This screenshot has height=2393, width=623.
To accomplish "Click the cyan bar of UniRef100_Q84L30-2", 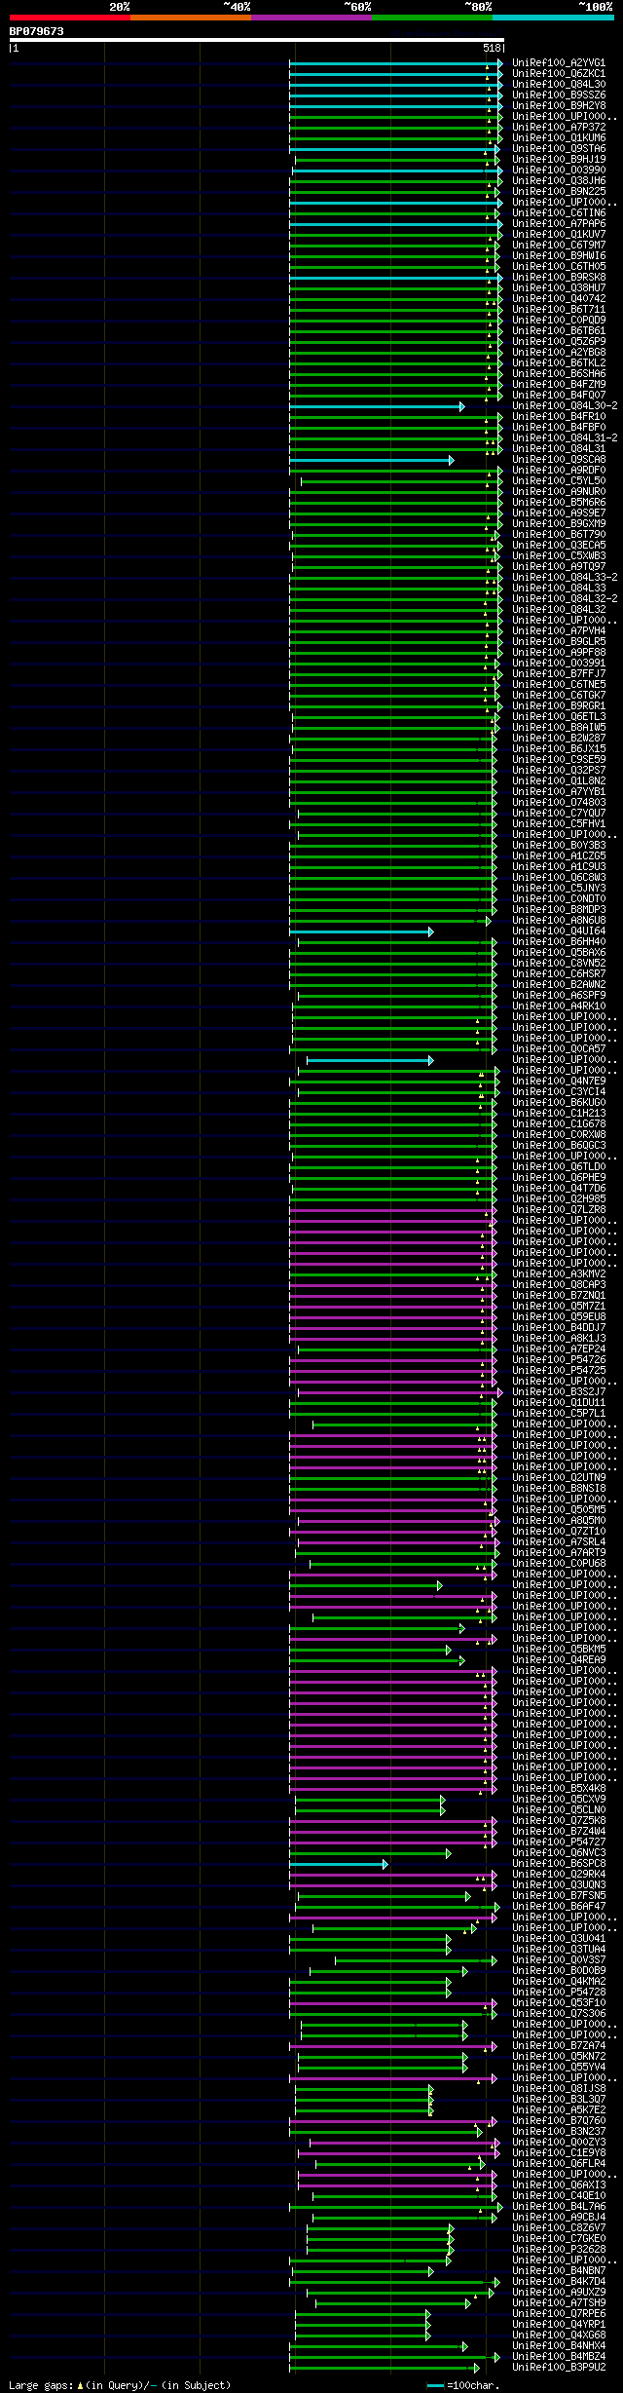I will tap(377, 406).
